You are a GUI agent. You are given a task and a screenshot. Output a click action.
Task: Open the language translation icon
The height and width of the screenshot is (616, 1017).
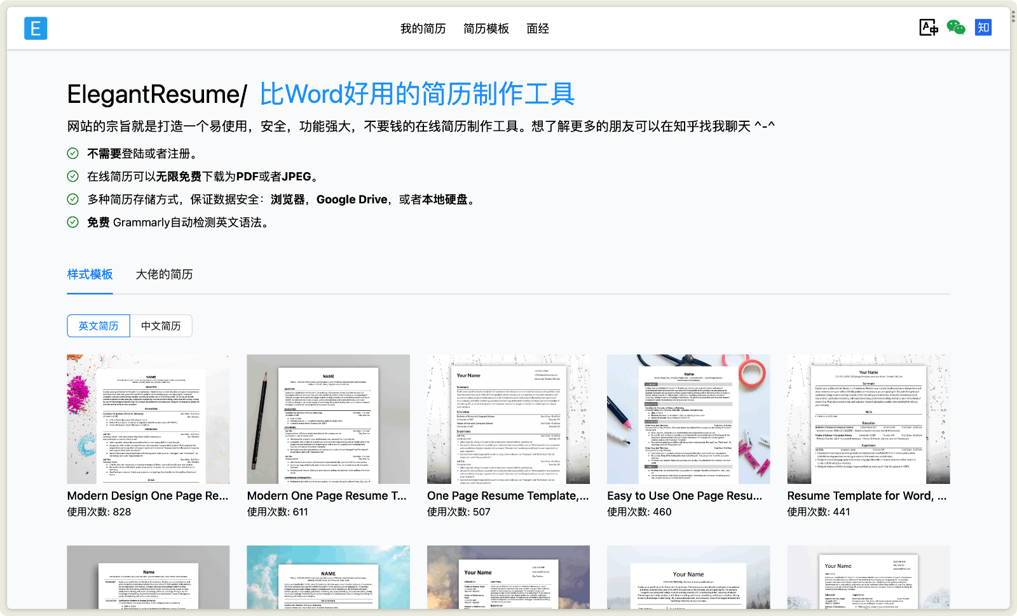pyautogui.click(x=929, y=27)
